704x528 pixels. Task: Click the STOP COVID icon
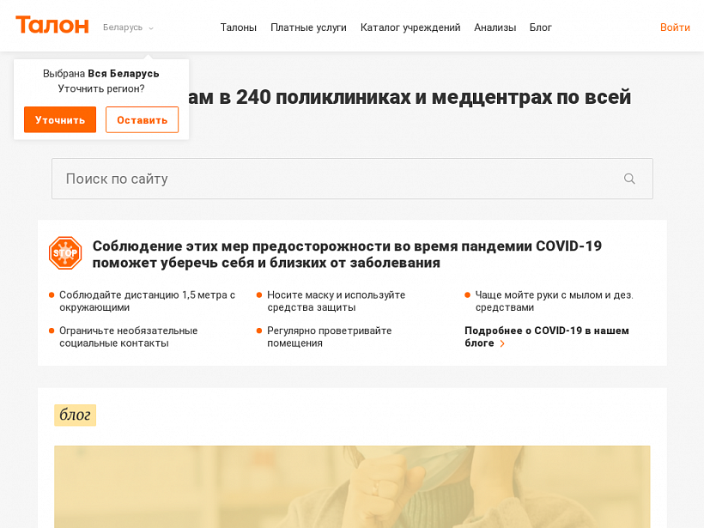point(65,253)
